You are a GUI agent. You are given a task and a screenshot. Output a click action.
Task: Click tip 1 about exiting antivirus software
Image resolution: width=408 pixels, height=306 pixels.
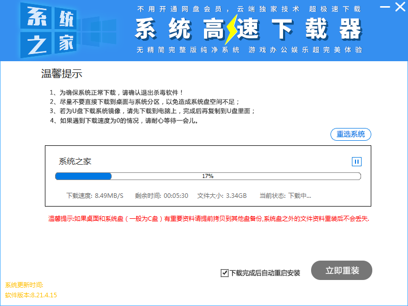(116, 92)
